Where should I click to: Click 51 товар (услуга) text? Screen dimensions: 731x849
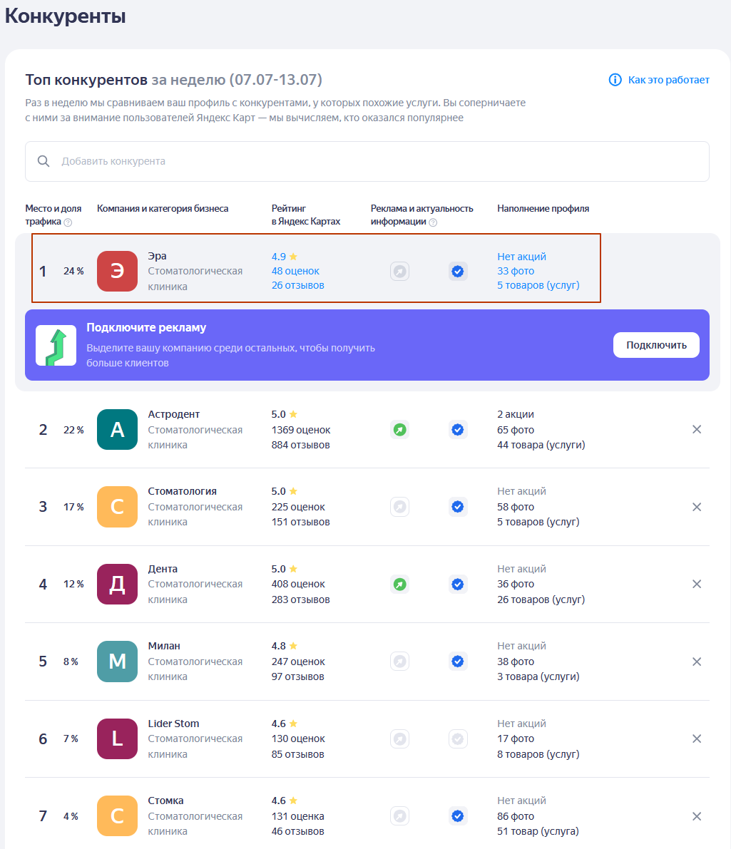pyautogui.click(x=538, y=831)
